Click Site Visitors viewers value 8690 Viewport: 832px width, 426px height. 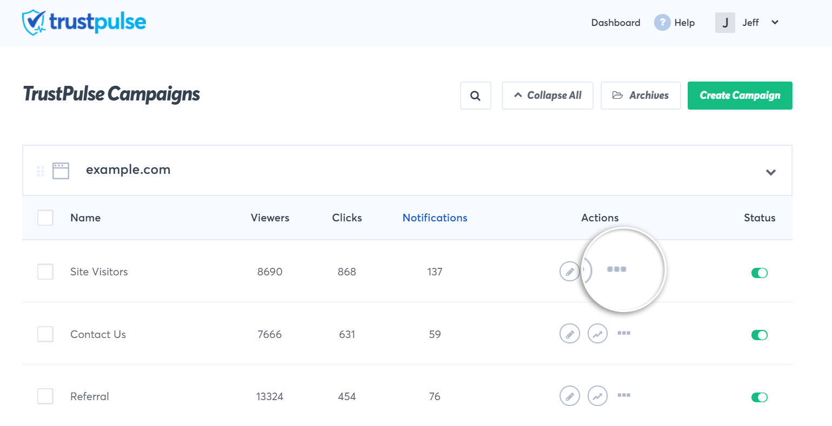270,272
